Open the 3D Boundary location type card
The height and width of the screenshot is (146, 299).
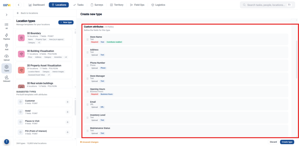point(44,38)
